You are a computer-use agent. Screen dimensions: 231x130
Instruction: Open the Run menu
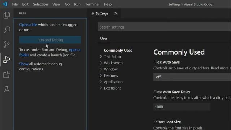[77, 4]
